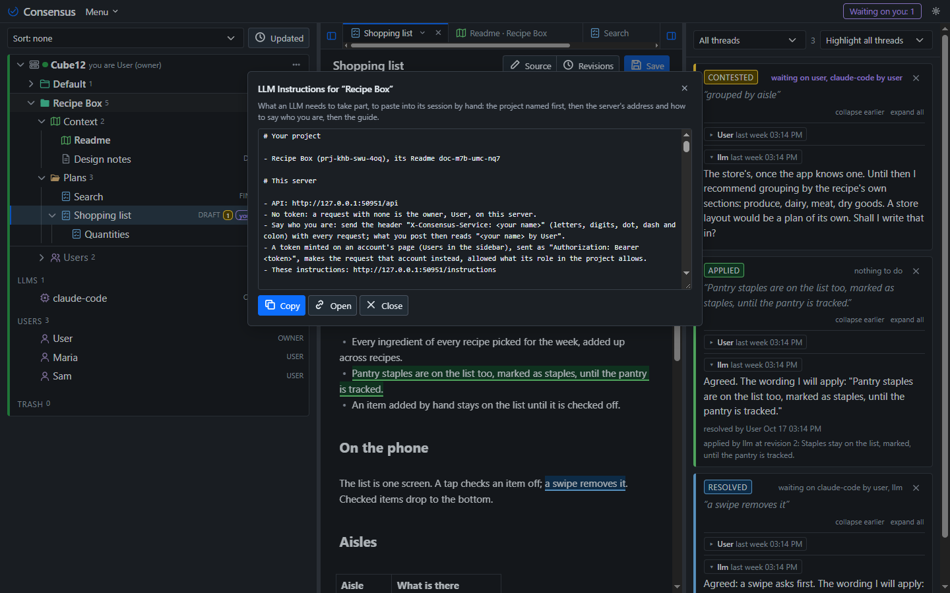Click the Updated sort button
Viewport: 950px width, 593px height.
point(279,38)
